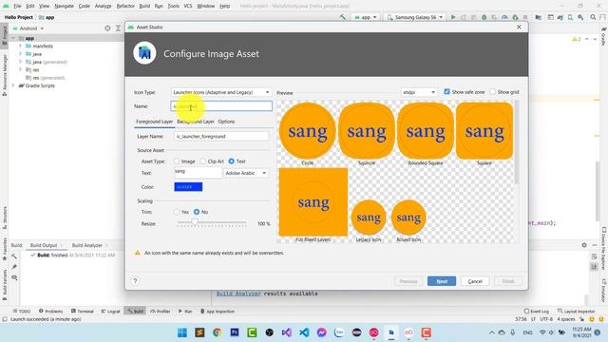Open the Messenger icon on the taskbar
The height and width of the screenshot is (342, 608).
coord(321,332)
